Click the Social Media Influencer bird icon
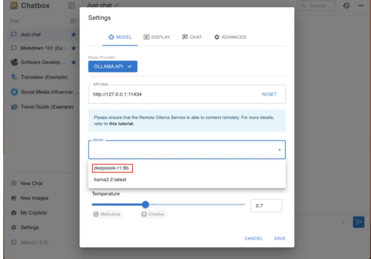The width and height of the screenshot is (371, 259). coord(14,92)
